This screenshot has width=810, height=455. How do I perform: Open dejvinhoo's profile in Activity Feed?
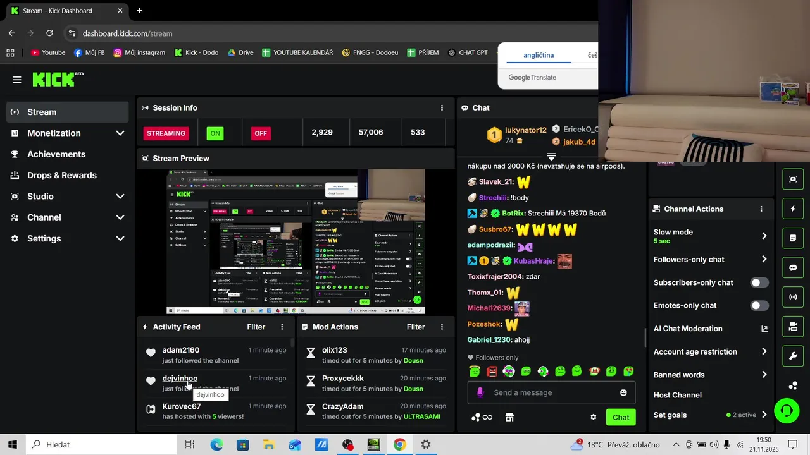180,378
